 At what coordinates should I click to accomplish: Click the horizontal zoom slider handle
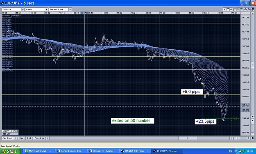click(239, 138)
